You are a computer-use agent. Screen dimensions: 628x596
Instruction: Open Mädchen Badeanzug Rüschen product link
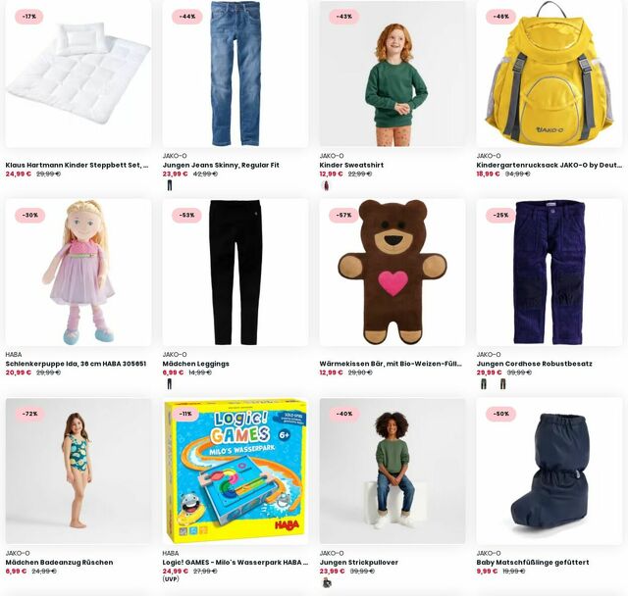click(x=59, y=562)
